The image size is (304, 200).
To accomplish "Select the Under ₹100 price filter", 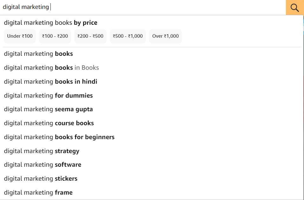I will pyautogui.click(x=20, y=36).
